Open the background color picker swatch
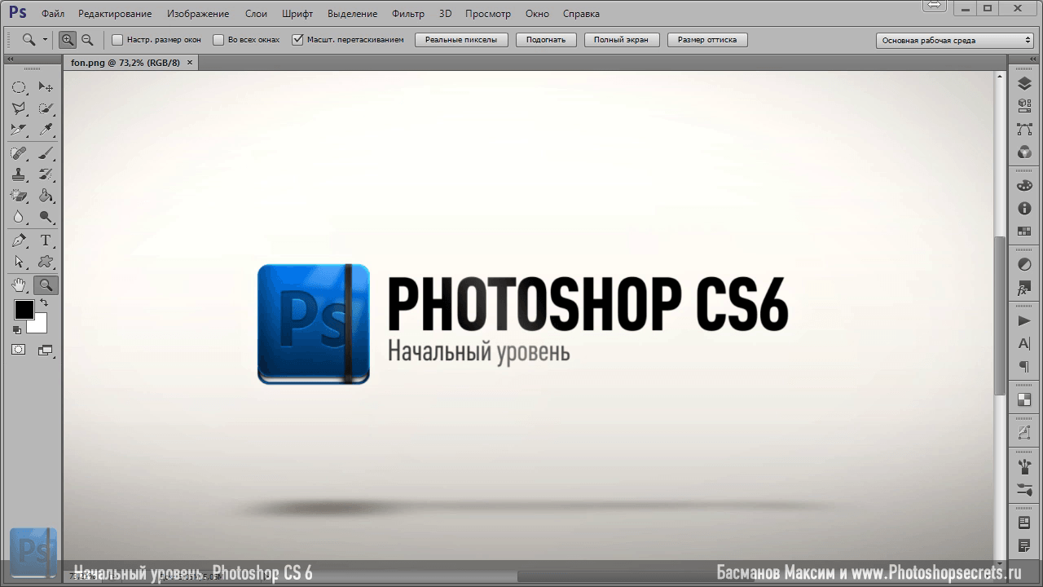 (38, 325)
